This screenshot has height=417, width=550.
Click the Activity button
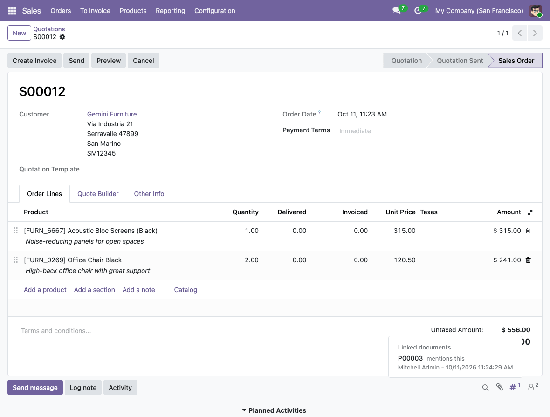pos(120,388)
